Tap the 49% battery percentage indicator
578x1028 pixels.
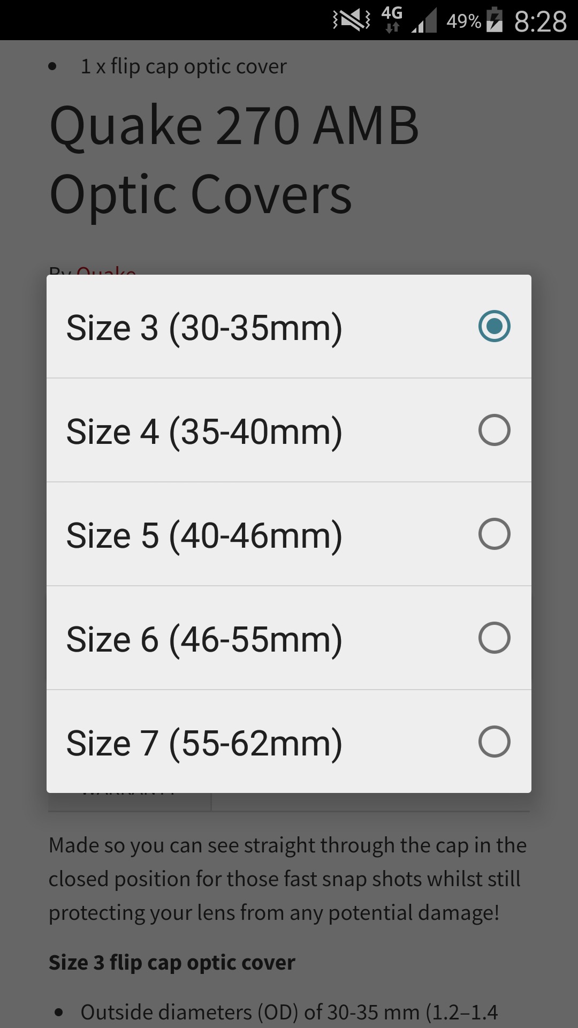463,21
